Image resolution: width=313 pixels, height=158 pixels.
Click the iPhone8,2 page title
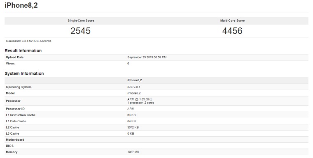point(21,5)
